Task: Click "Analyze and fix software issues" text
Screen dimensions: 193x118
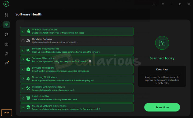Action: 162,80
